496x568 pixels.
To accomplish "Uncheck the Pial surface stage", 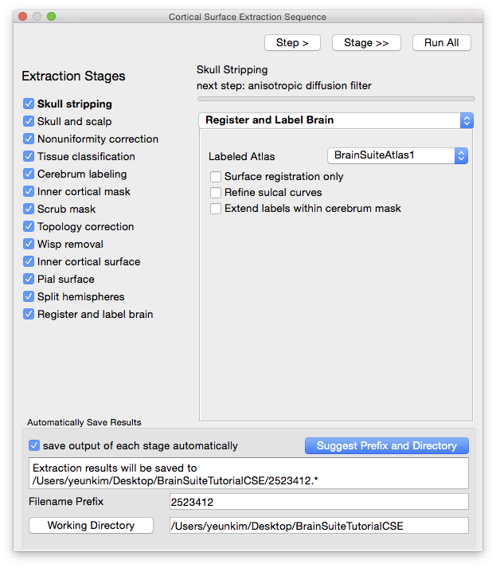I will [x=29, y=279].
